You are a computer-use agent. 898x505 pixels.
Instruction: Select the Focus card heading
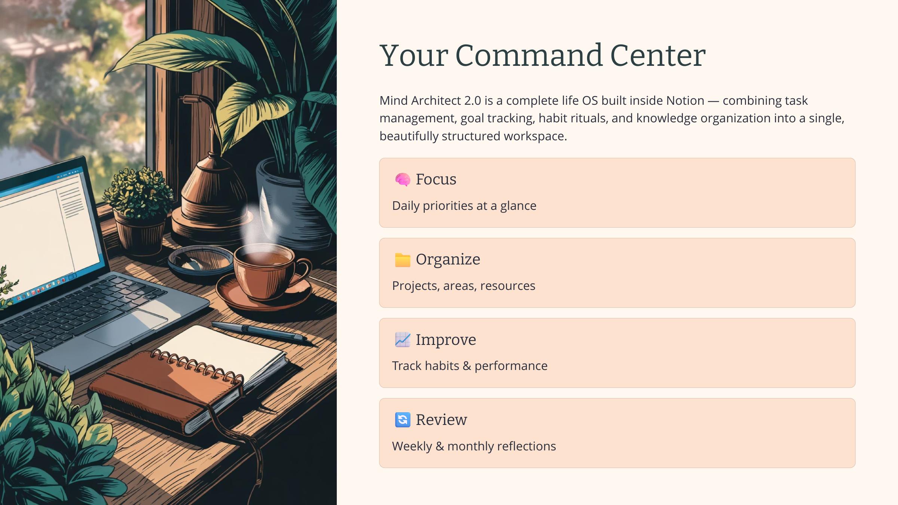(436, 180)
